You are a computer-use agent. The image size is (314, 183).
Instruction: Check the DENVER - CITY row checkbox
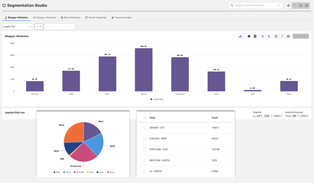[144, 128]
